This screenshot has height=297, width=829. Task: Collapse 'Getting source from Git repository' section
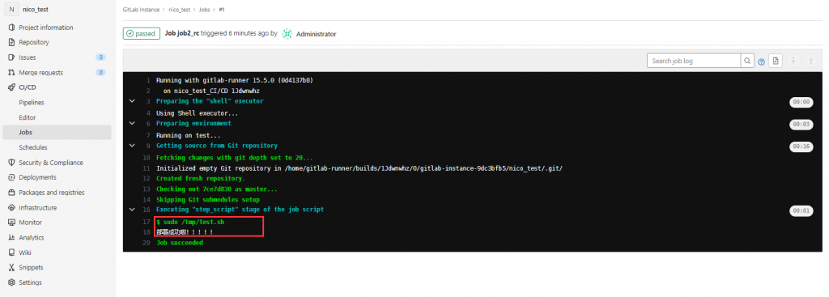click(x=132, y=146)
